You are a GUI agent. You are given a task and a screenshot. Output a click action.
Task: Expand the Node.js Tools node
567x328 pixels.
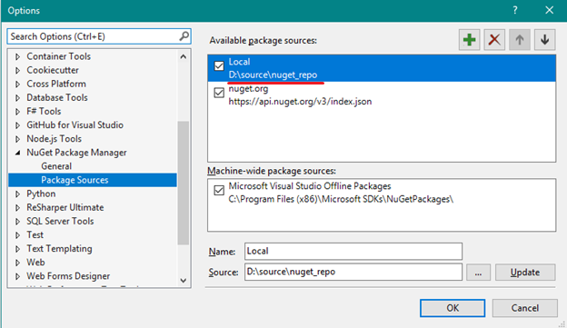(x=17, y=139)
